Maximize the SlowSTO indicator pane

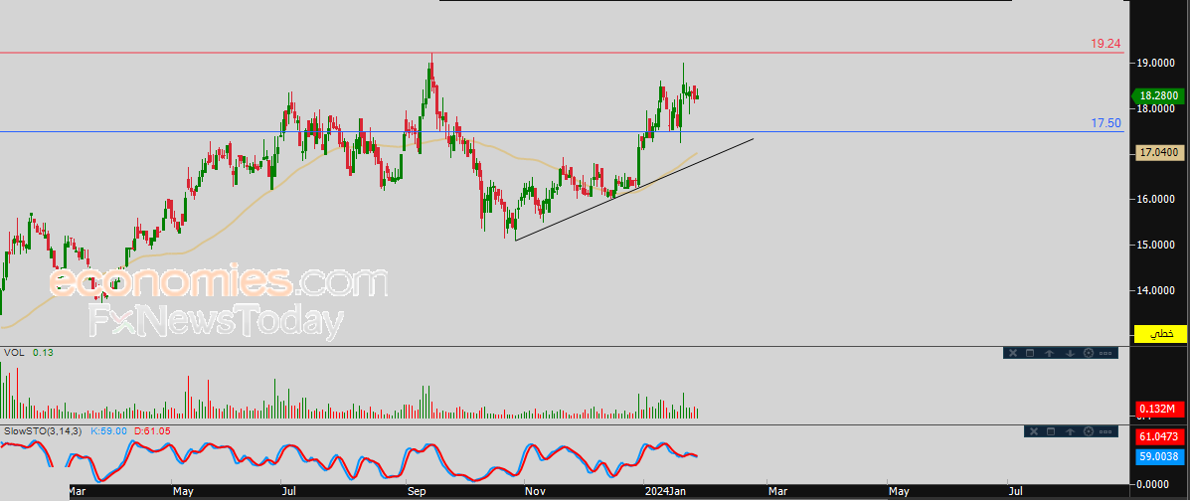[1051, 431]
